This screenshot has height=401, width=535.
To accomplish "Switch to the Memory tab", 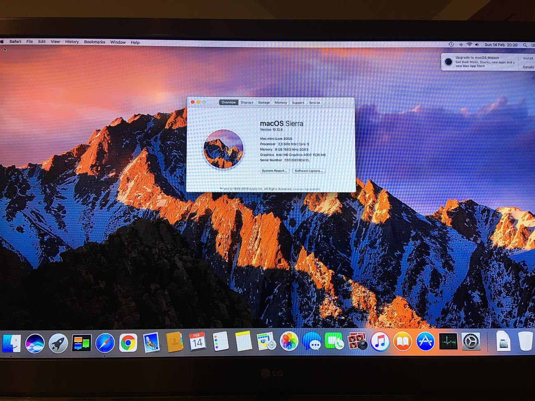I will [x=281, y=103].
